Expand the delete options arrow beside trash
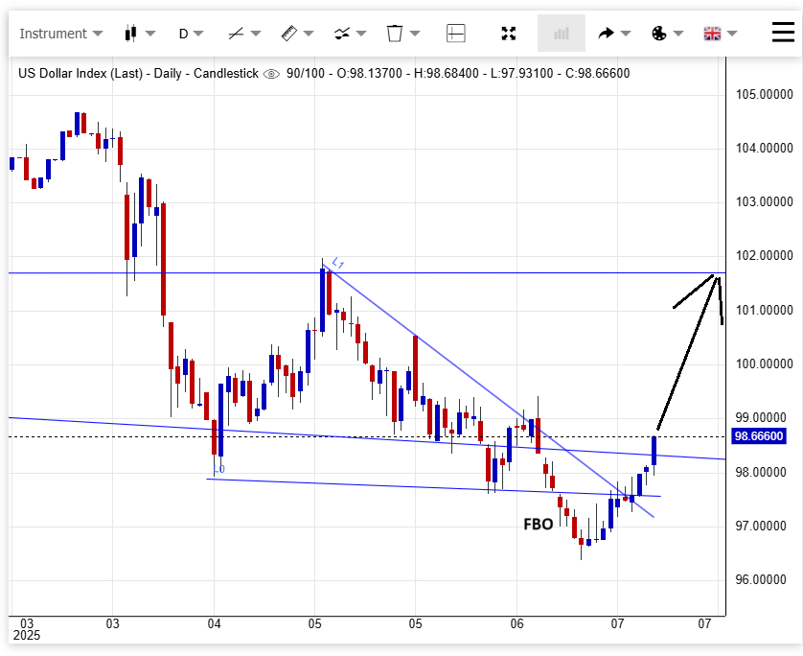This screenshot has height=656, width=803. 415,34
